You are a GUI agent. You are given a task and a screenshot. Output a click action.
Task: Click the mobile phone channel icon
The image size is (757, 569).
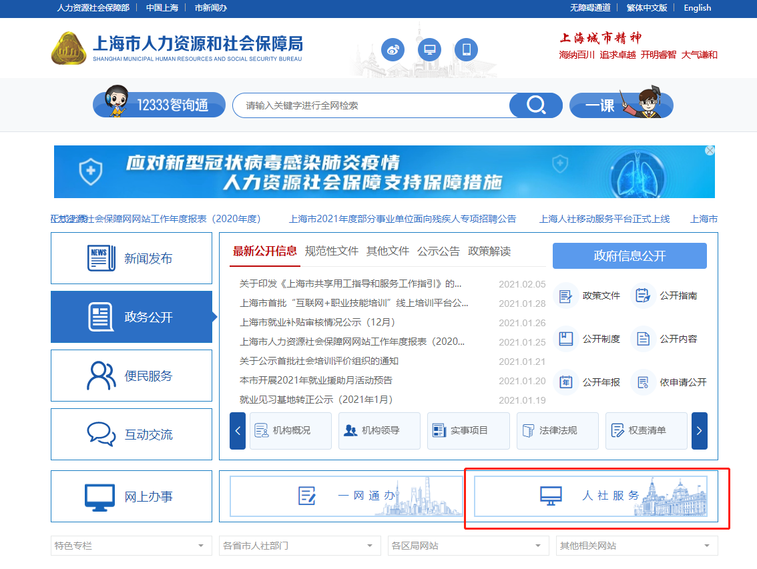(x=466, y=49)
